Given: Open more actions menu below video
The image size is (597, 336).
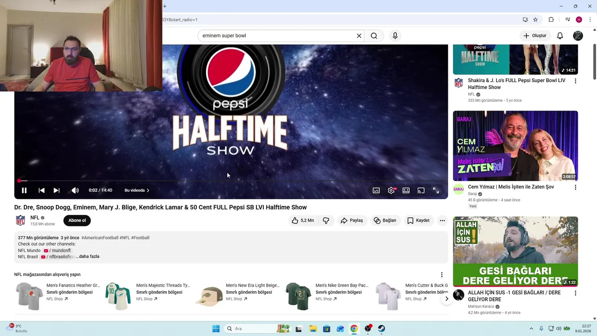Looking at the screenshot, I should (442, 220).
